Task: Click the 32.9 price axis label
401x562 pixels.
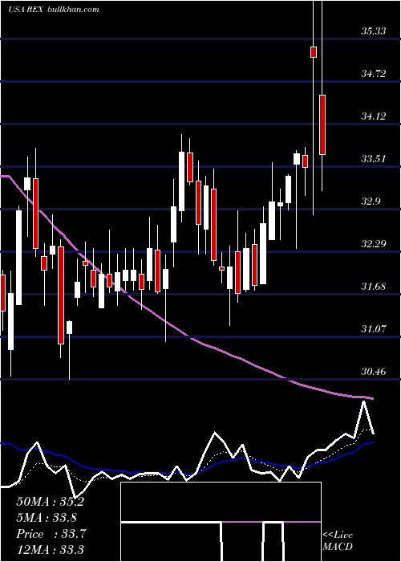Action: click(x=371, y=202)
